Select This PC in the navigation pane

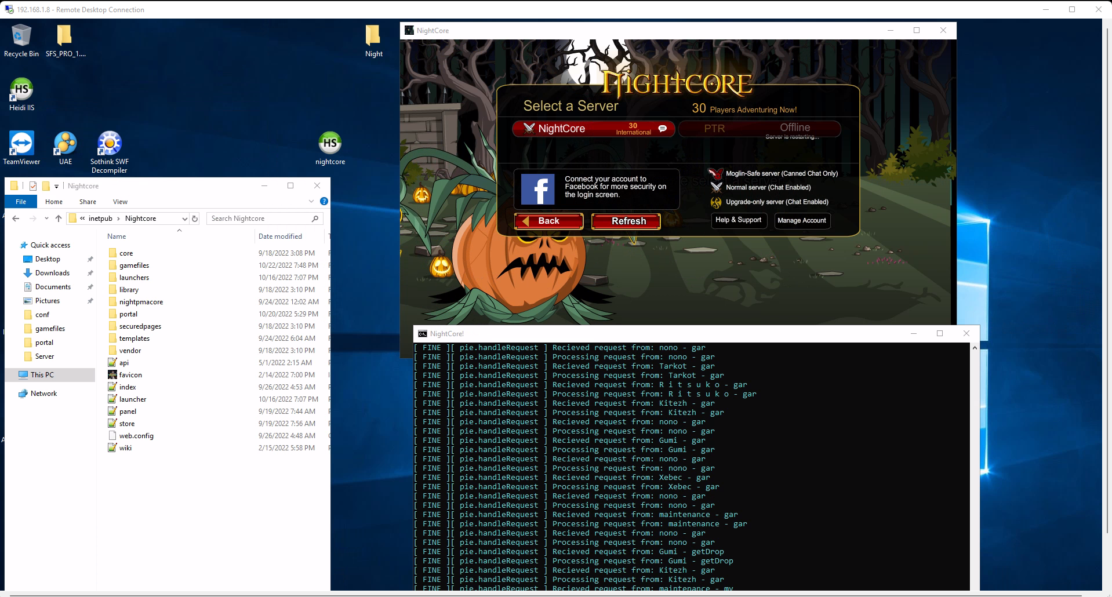(42, 375)
